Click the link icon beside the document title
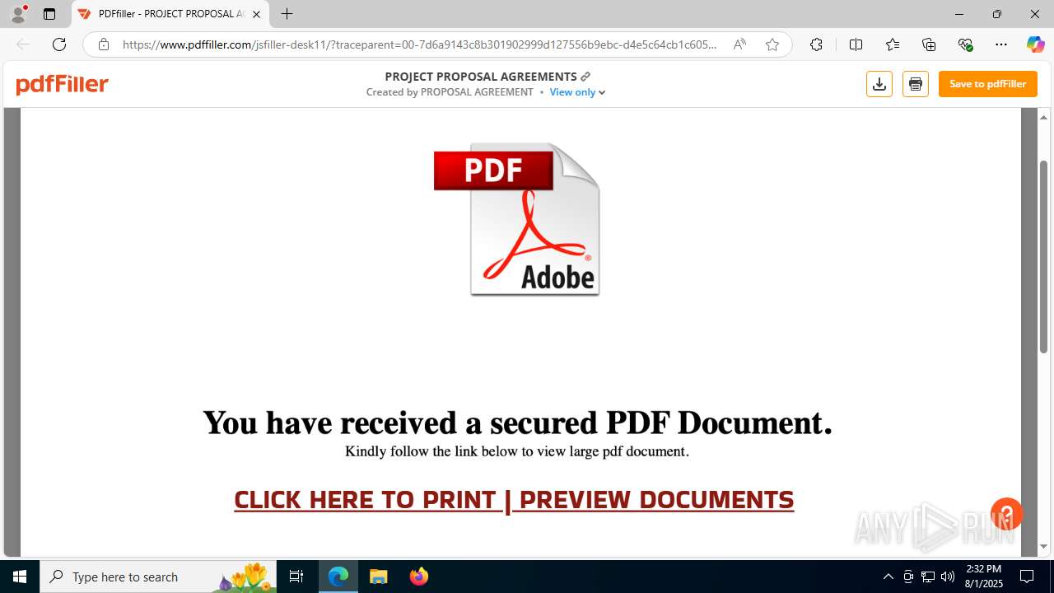This screenshot has width=1054, height=593. point(585,77)
